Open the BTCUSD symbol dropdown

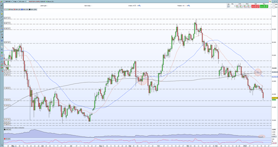pyautogui.click(x=9, y=2)
